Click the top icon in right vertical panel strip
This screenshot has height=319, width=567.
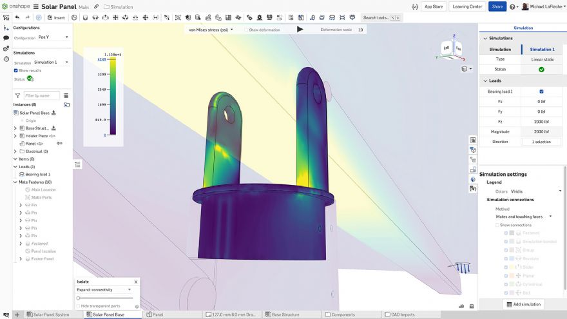click(x=473, y=140)
